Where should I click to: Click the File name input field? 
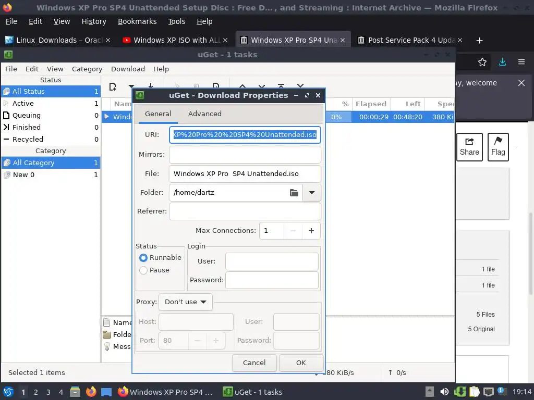coord(245,174)
